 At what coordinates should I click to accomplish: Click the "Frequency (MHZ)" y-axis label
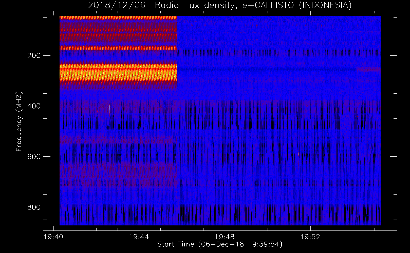coord(19,121)
